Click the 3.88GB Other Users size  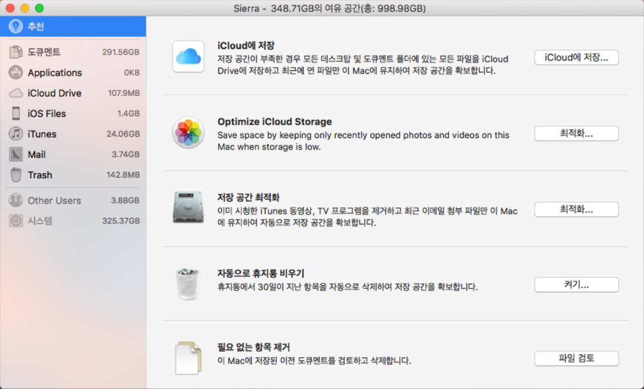coord(126,200)
